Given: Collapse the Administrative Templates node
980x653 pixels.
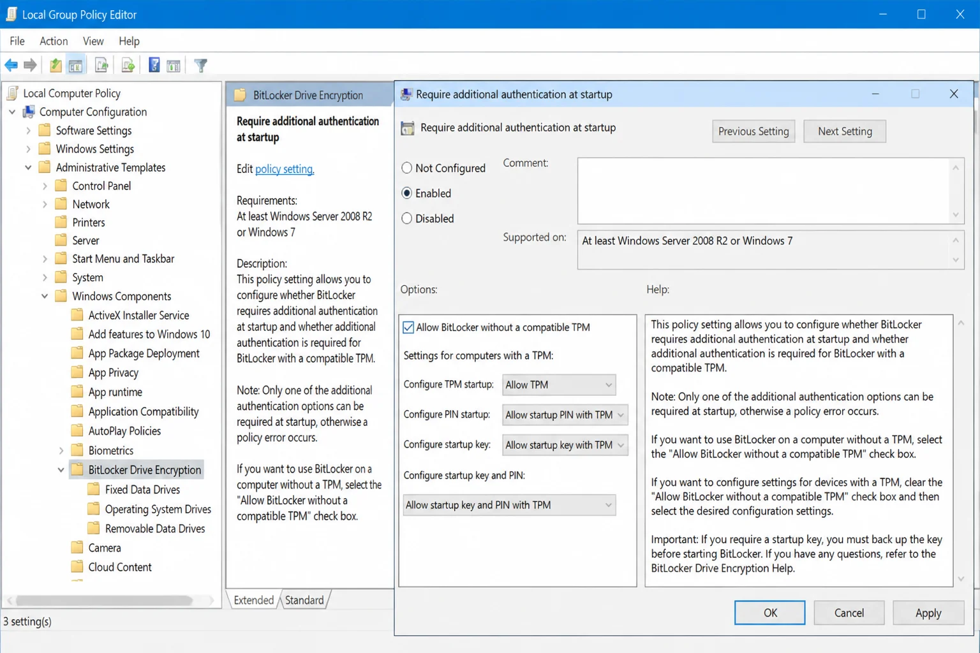Looking at the screenshot, I should point(28,168).
